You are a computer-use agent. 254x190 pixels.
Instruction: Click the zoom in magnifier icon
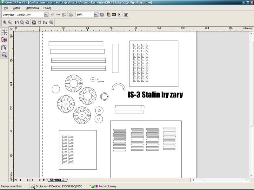(5, 22)
